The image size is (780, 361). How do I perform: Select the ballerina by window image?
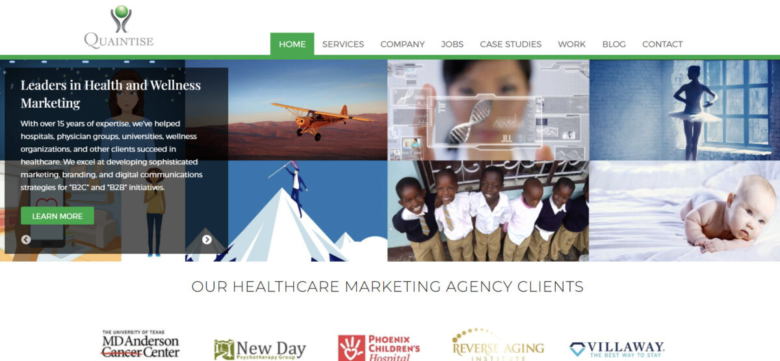[684, 110]
